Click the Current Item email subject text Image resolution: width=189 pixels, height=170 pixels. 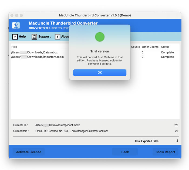coord(72,131)
